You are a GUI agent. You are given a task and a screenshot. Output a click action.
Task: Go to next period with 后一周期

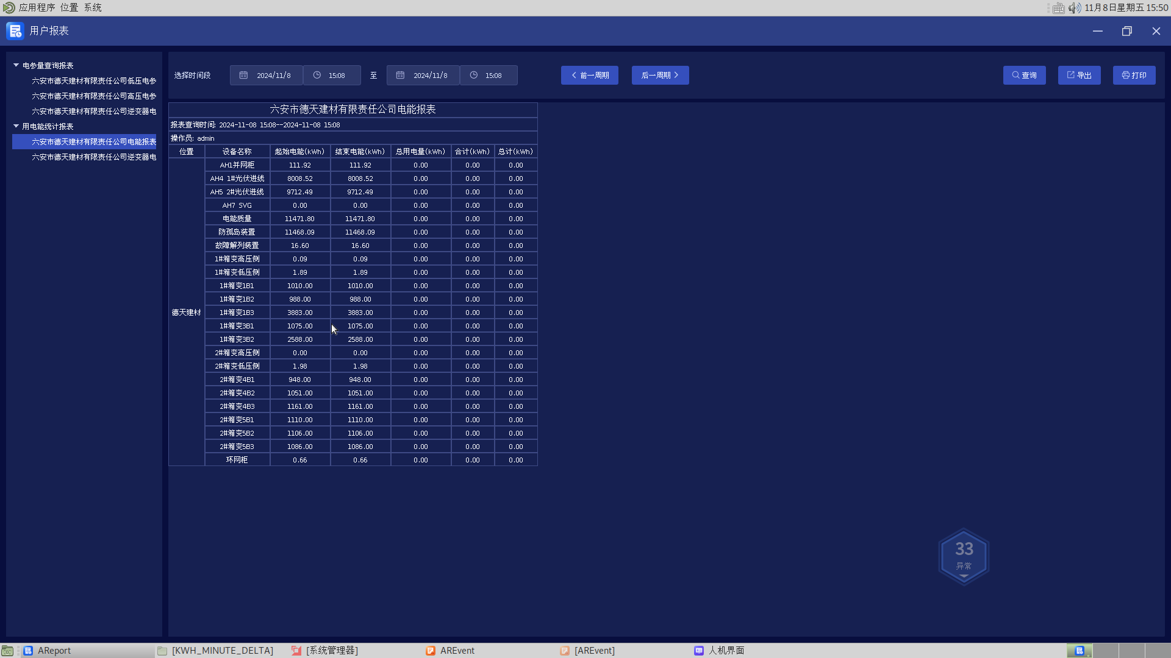pyautogui.click(x=660, y=75)
